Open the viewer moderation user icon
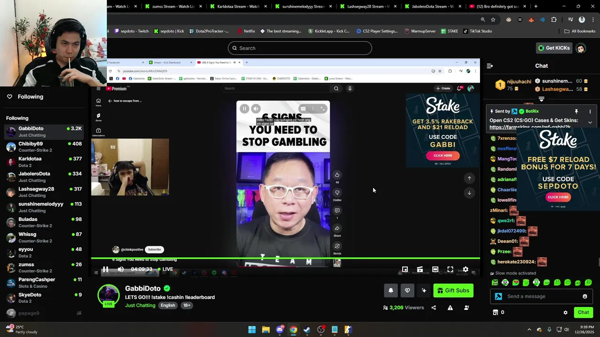The image size is (600, 337). pyautogui.click(x=466, y=308)
